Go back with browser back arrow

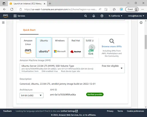(5, 9)
